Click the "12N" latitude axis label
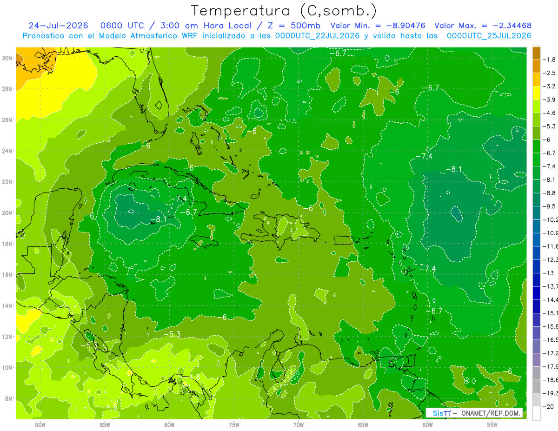Image resolution: width=558 pixels, height=431 pixels. (7, 337)
